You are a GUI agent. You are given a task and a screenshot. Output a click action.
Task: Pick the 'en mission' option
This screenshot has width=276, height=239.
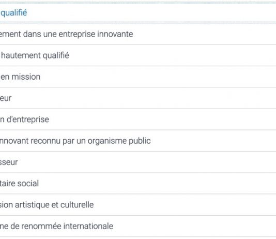pos(138,77)
